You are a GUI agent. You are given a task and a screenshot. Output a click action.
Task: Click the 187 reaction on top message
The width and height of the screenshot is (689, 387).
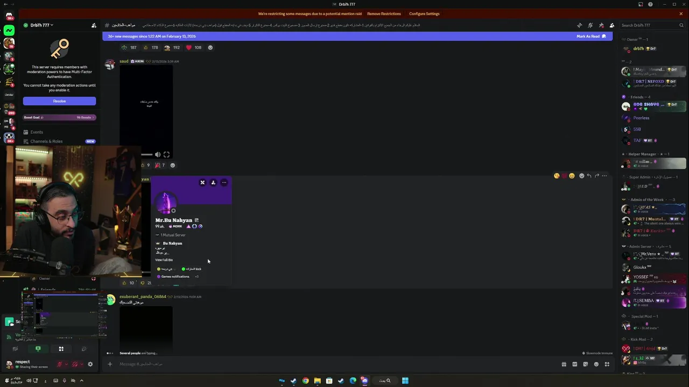[x=129, y=47]
